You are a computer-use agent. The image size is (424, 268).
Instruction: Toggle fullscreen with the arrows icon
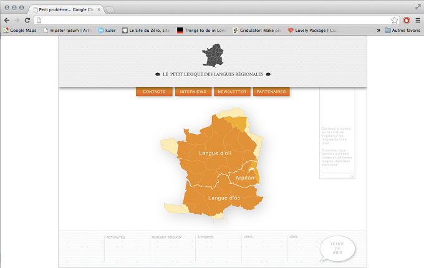(x=418, y=7)
